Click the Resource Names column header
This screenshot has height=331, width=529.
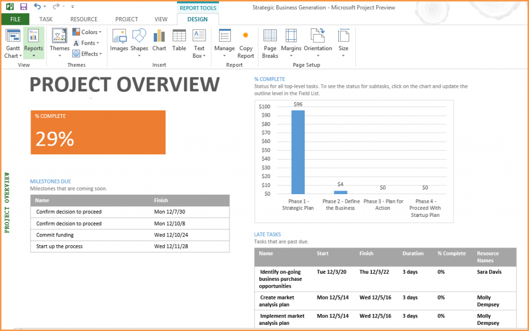point(488,257)
